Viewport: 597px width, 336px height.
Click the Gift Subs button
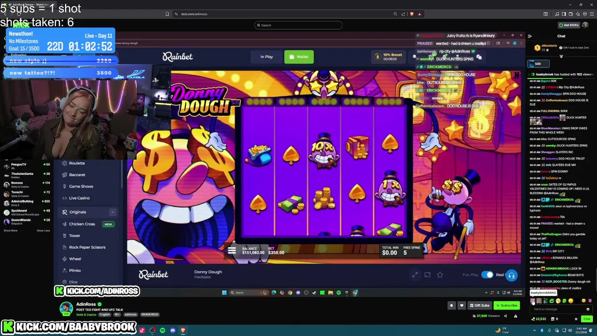479,305
